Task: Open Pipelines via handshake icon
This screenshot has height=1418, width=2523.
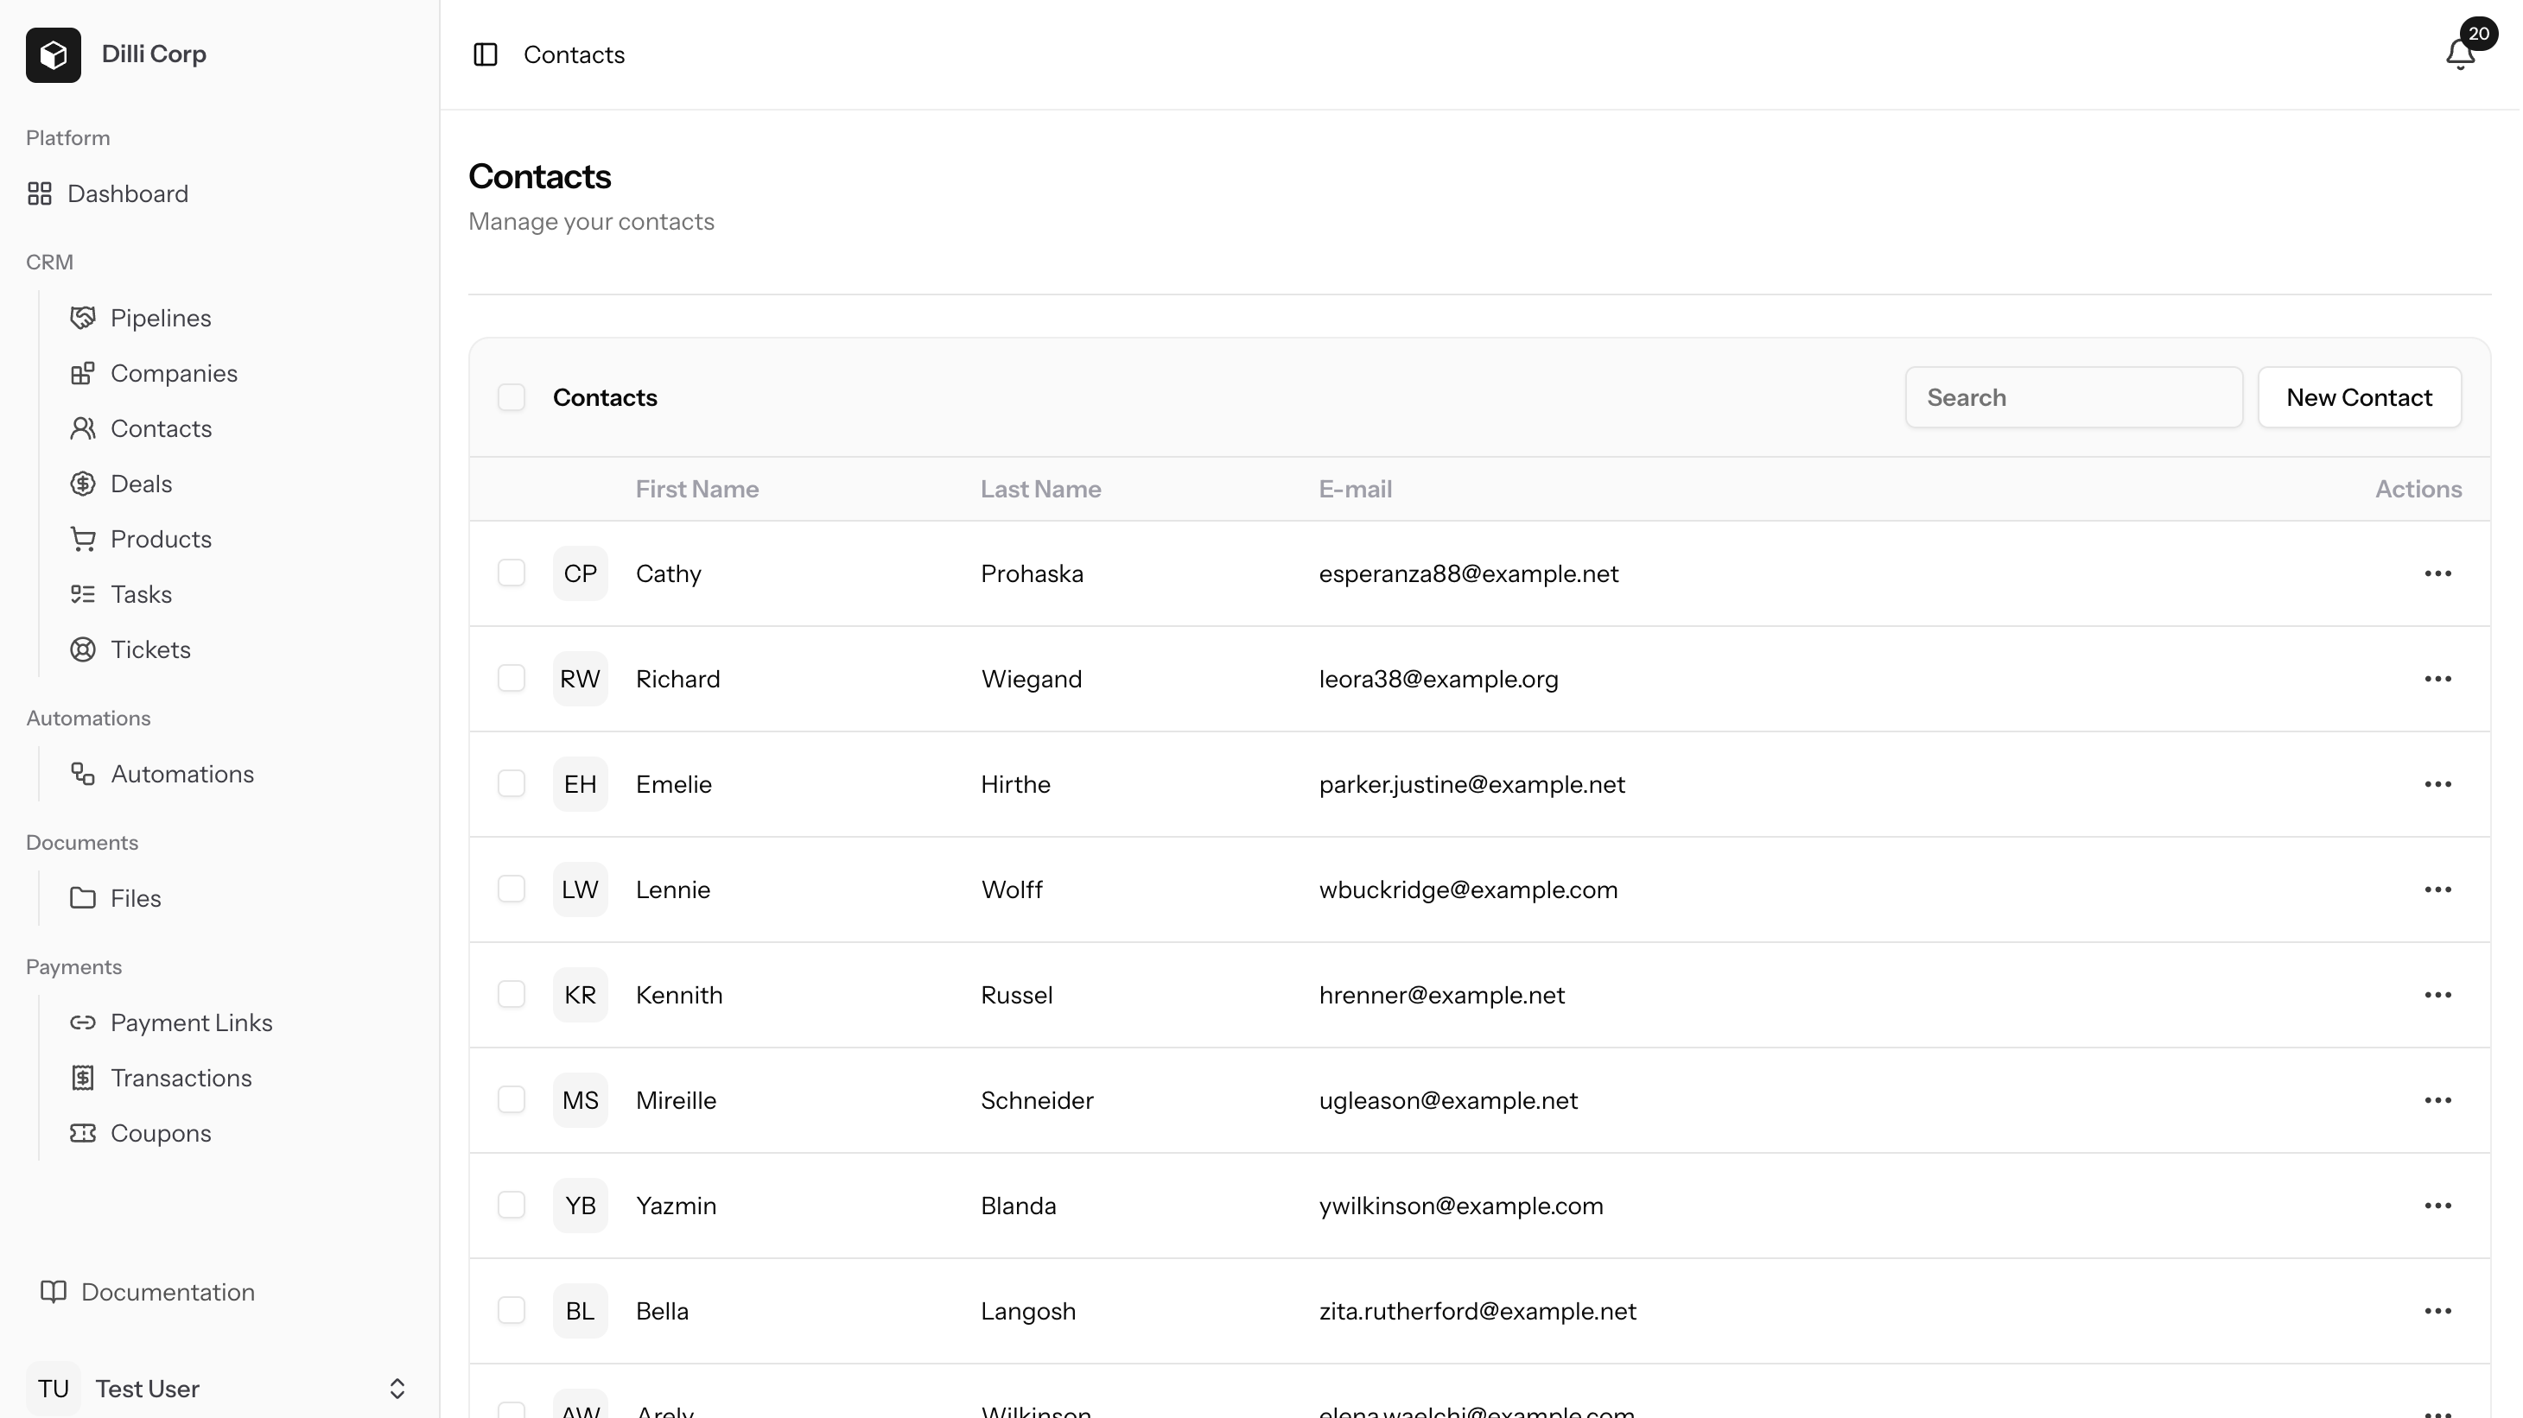Action: click(83, 318)
